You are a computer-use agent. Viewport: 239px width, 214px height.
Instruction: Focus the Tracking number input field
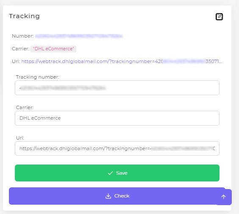(x=117, y=88)
